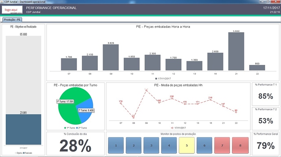Click the 79% Performance Geral value

pos(266,146)
